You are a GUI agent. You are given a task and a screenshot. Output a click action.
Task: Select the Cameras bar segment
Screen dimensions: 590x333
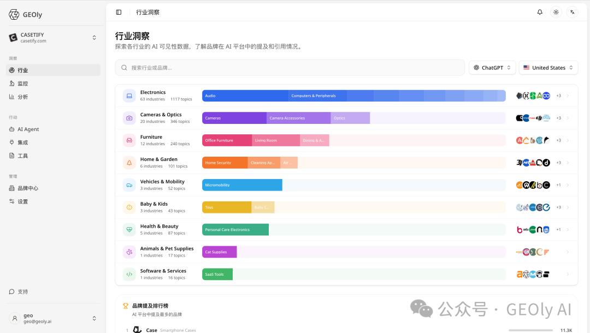[234, 118]
